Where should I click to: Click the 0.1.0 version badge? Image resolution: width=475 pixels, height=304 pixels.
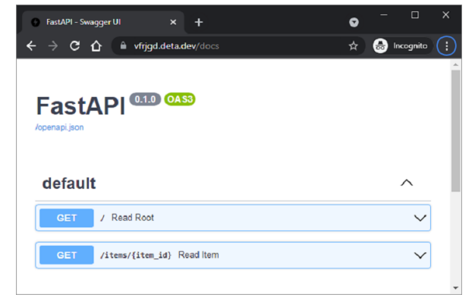pyautogui.click(x=145, y=99)
